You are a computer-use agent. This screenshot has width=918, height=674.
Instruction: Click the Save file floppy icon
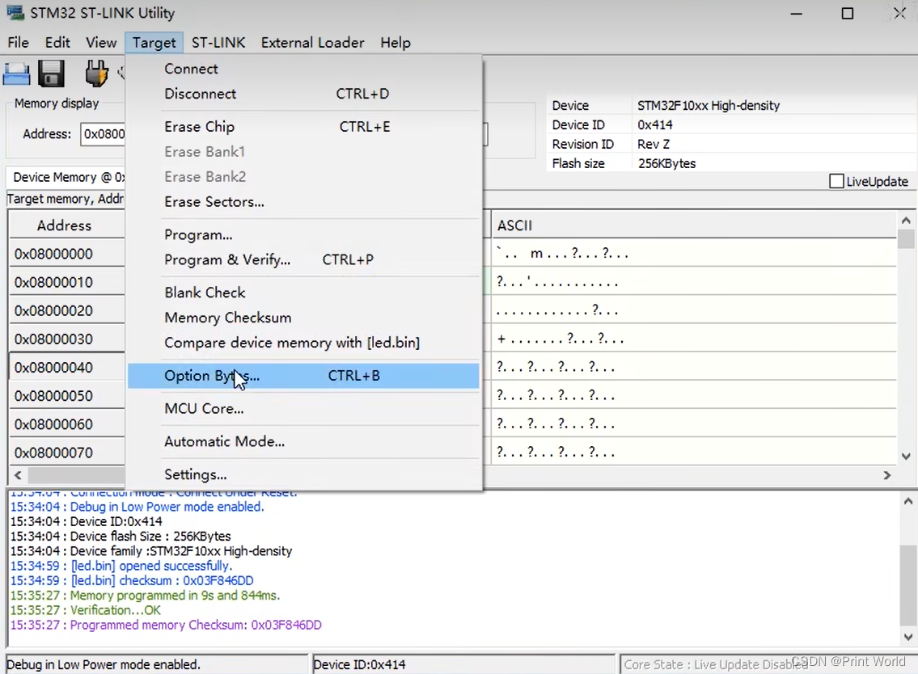tap(51, 74)
